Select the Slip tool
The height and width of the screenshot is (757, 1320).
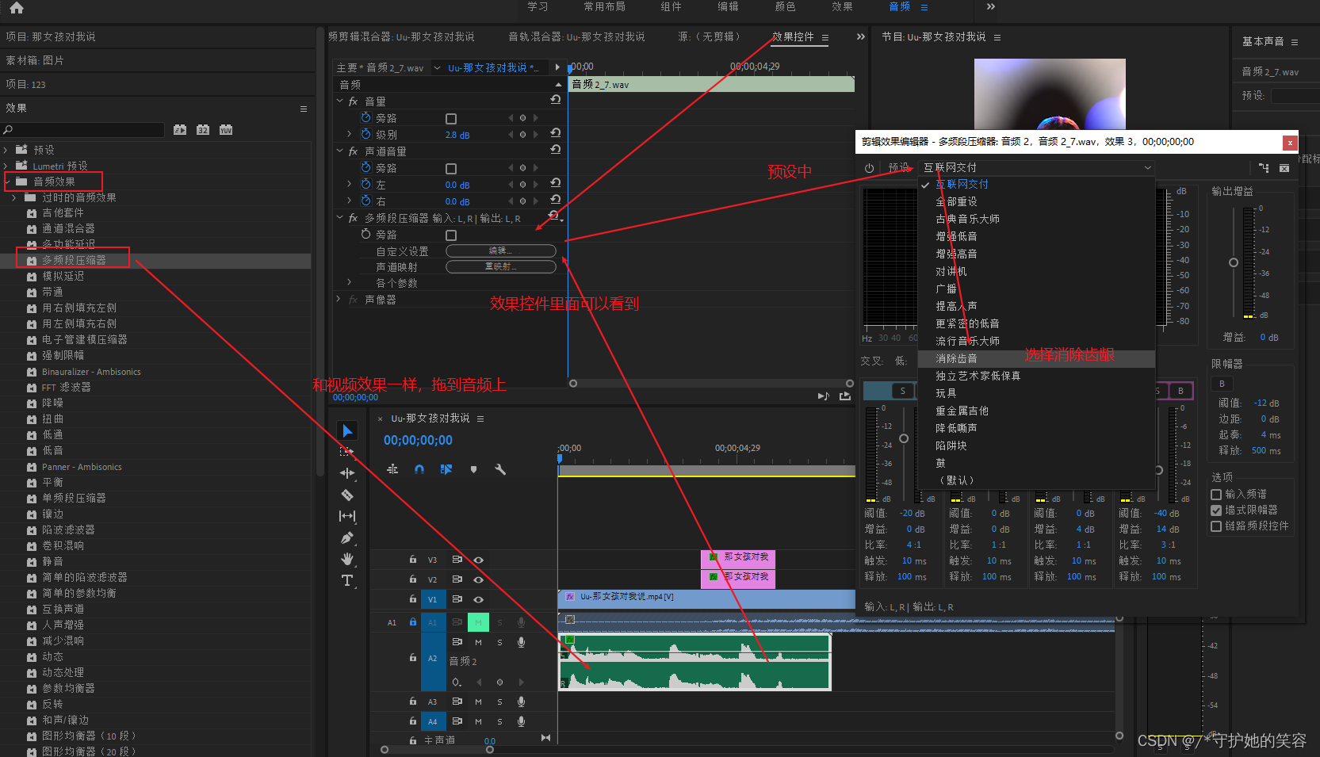(x=347, y=516)
